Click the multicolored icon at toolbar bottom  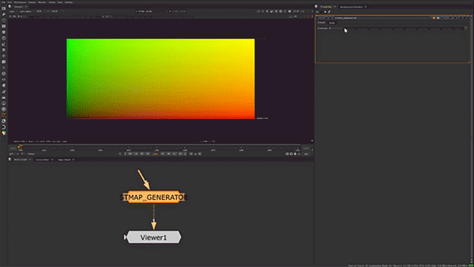click(4, 133)
